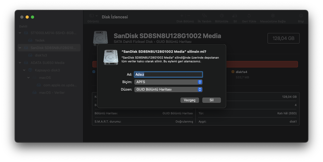323x162 pixels.
Task: Click the Bölüntüle partition toolbar icon
Action: click(x=222, y=16)
